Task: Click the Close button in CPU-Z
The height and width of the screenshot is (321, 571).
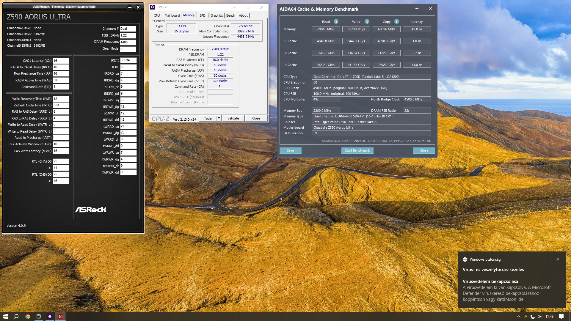Action: pyautogui.click(x=256, y=118)
